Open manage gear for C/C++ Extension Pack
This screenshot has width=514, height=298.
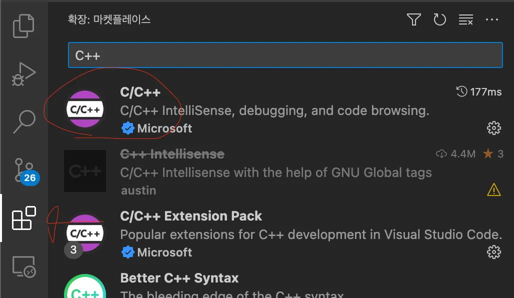pyautogui.click(x=493, y=252)
